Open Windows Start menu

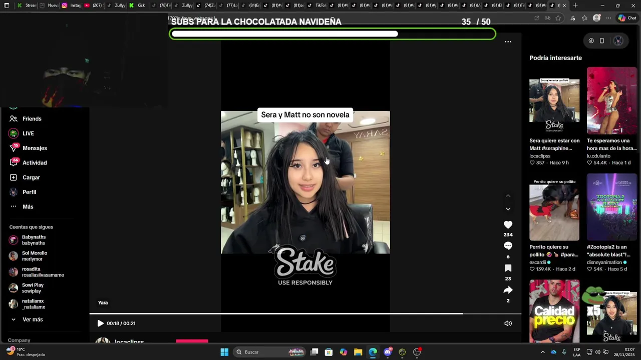(224, 352)
